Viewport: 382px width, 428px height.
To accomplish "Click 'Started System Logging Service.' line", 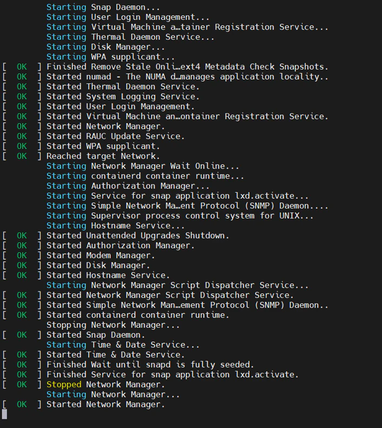I will coord(123,96).
